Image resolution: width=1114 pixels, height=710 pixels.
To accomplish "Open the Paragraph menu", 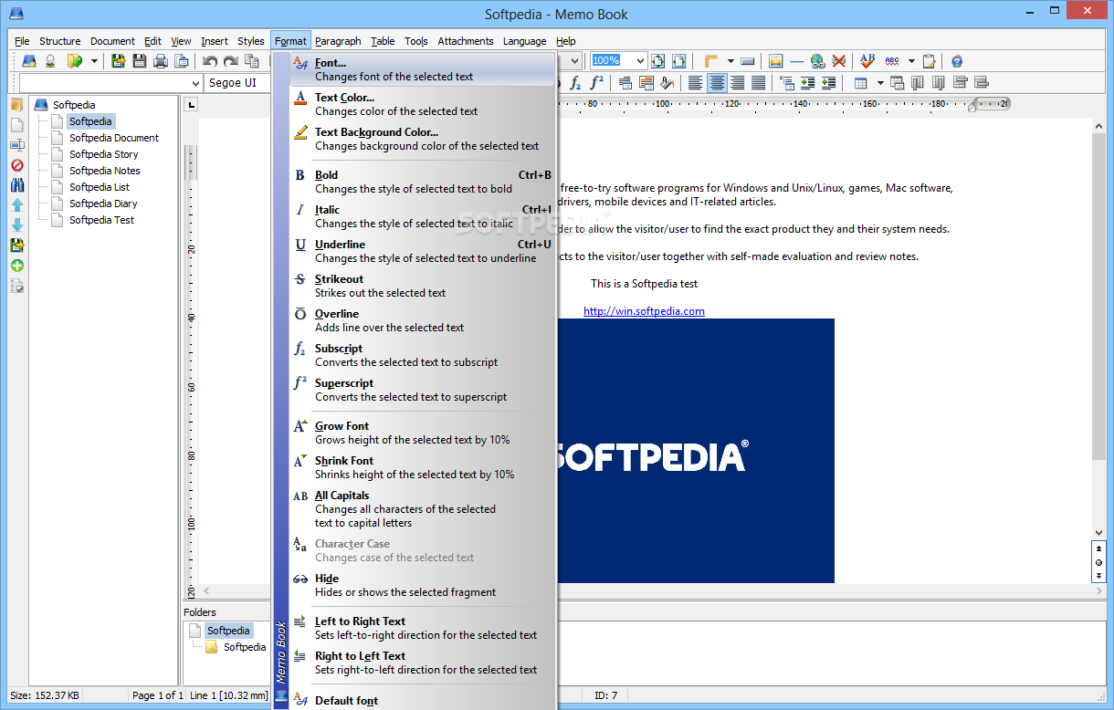I will [x=339, y=41].
